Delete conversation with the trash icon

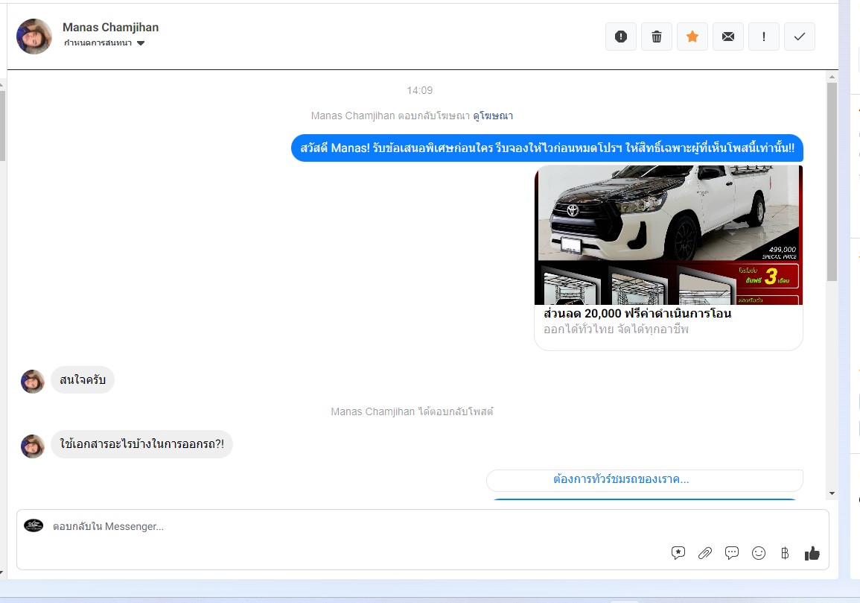pos(657,37)
